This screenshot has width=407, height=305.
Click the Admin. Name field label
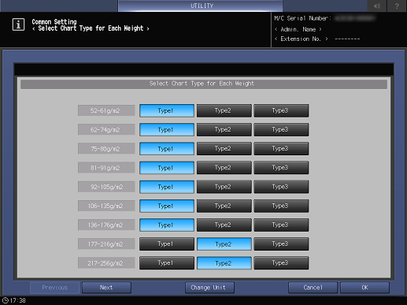[298, 29]
